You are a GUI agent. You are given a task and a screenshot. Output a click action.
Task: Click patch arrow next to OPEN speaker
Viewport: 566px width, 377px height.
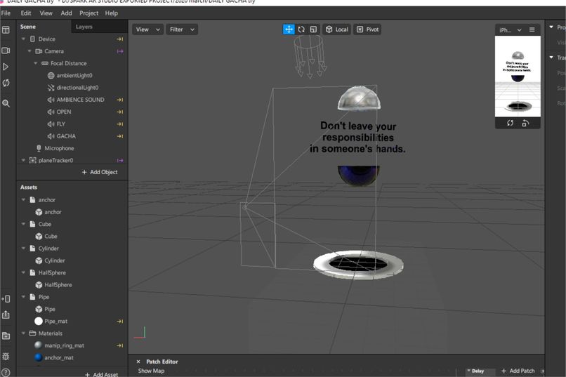[x=120, y=112]
